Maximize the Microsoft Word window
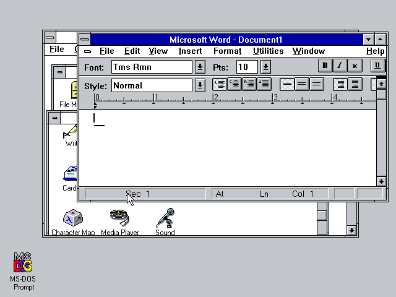This screenshot has width=396, height=297. [x=380, y=40]
